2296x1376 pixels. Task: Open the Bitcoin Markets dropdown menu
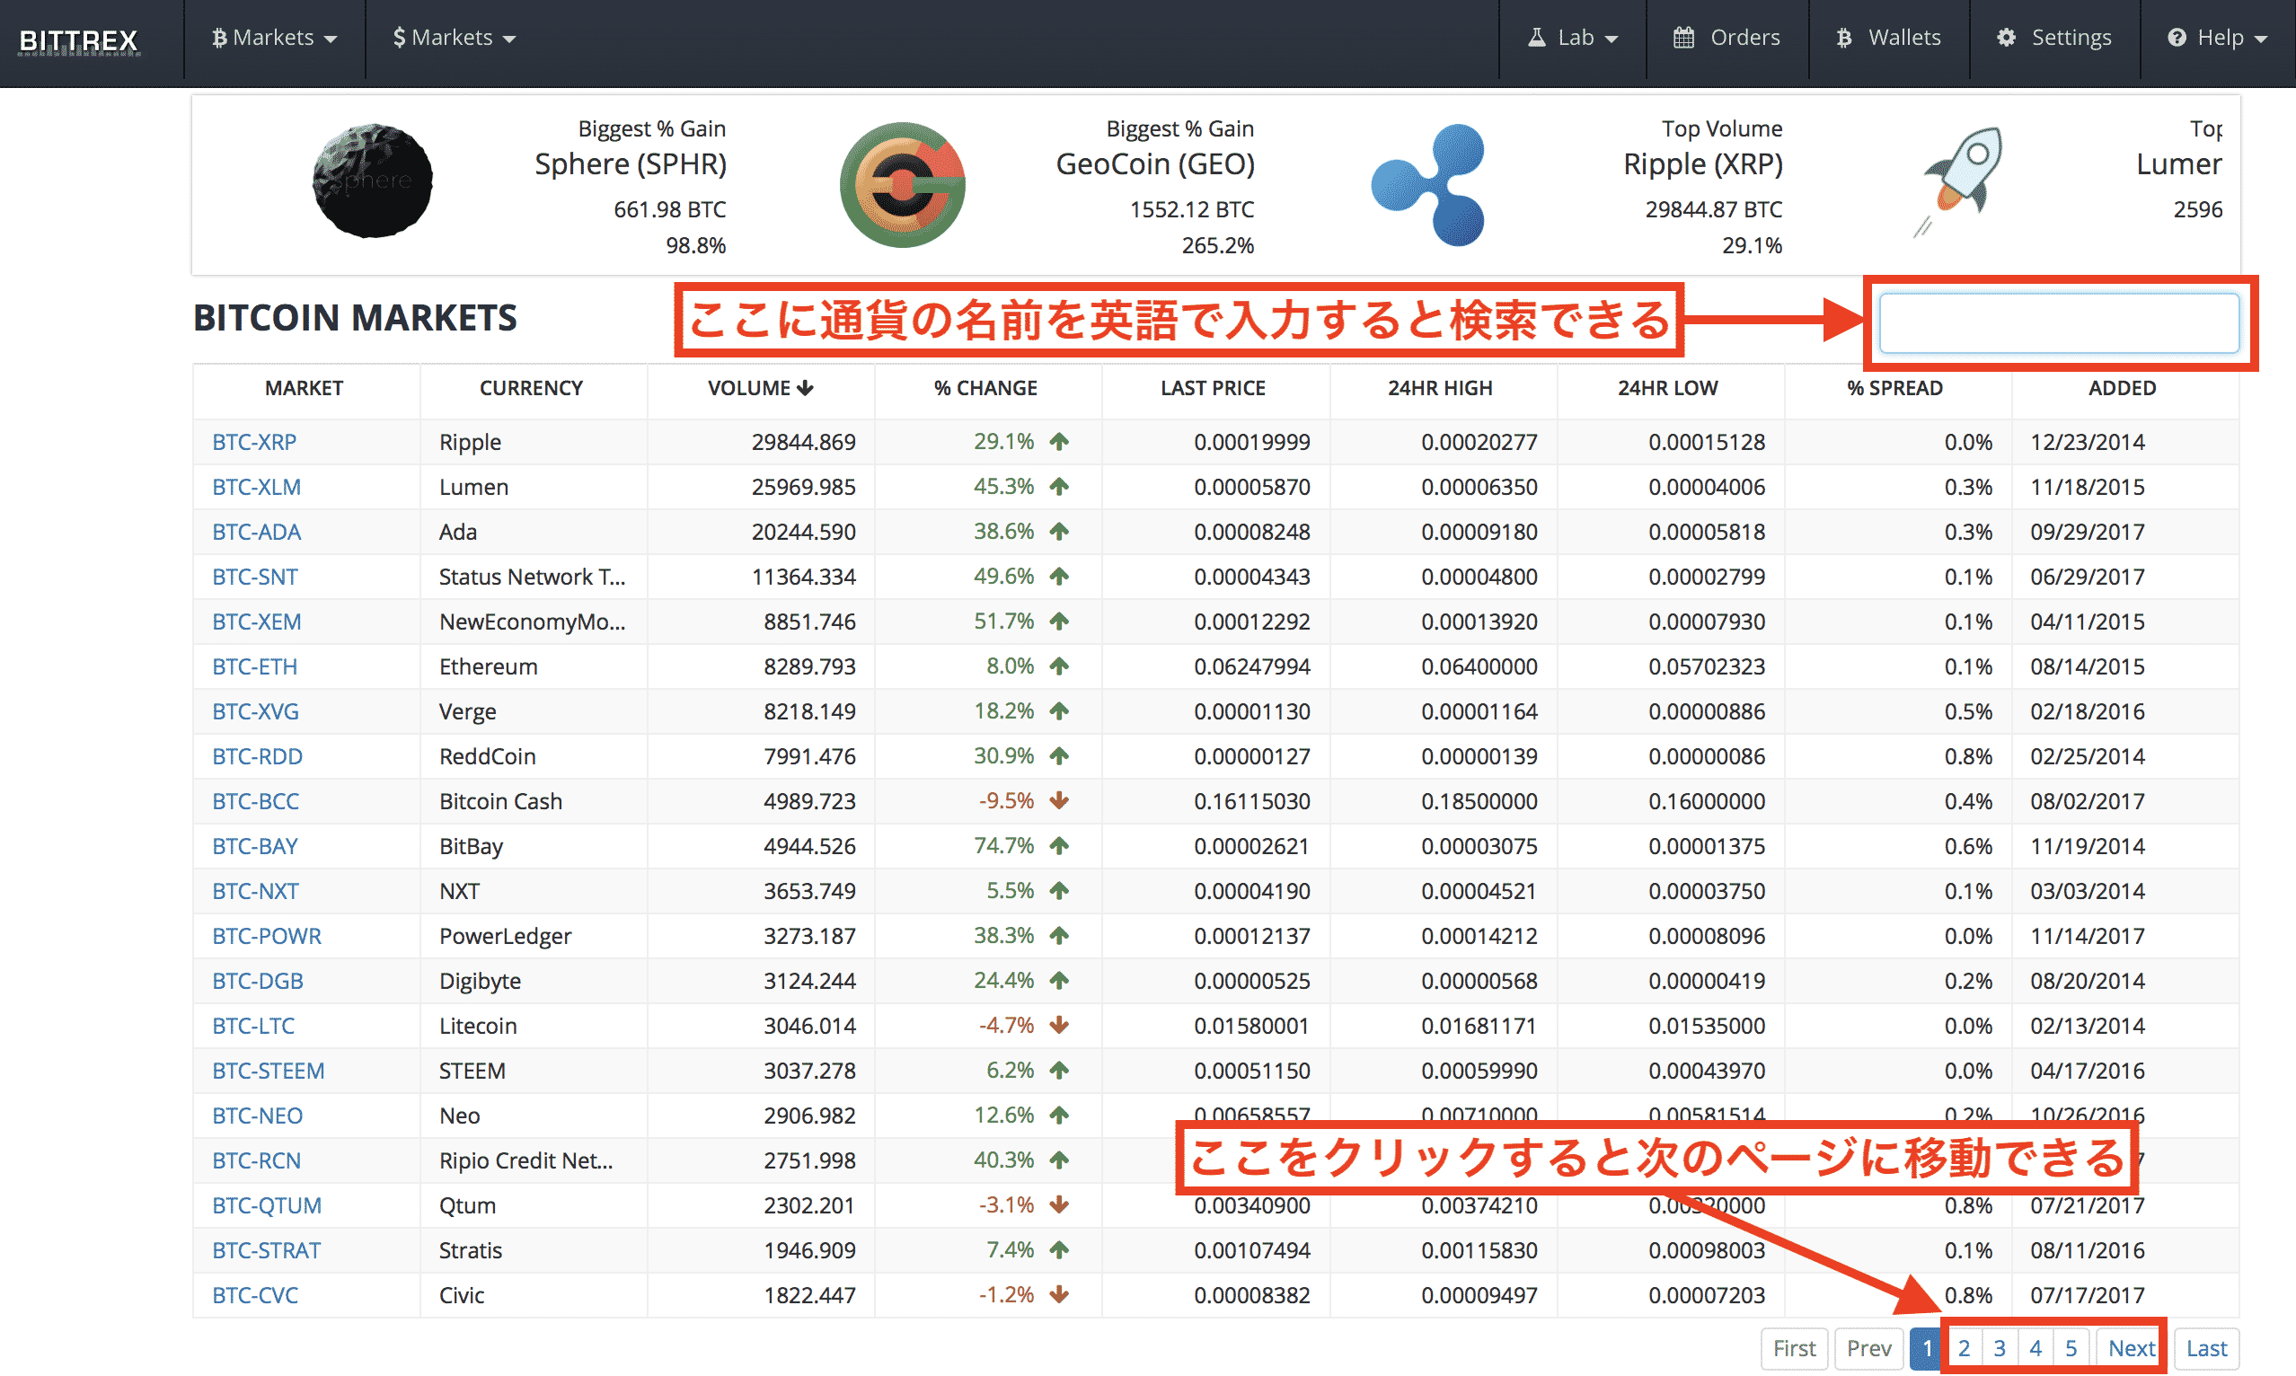pyautogui.click(x=275, y=38)
